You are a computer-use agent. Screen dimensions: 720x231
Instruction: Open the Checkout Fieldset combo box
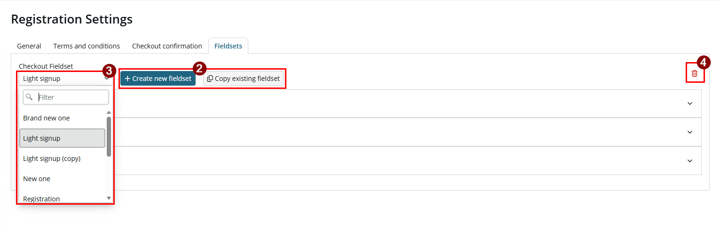(66, 79)
